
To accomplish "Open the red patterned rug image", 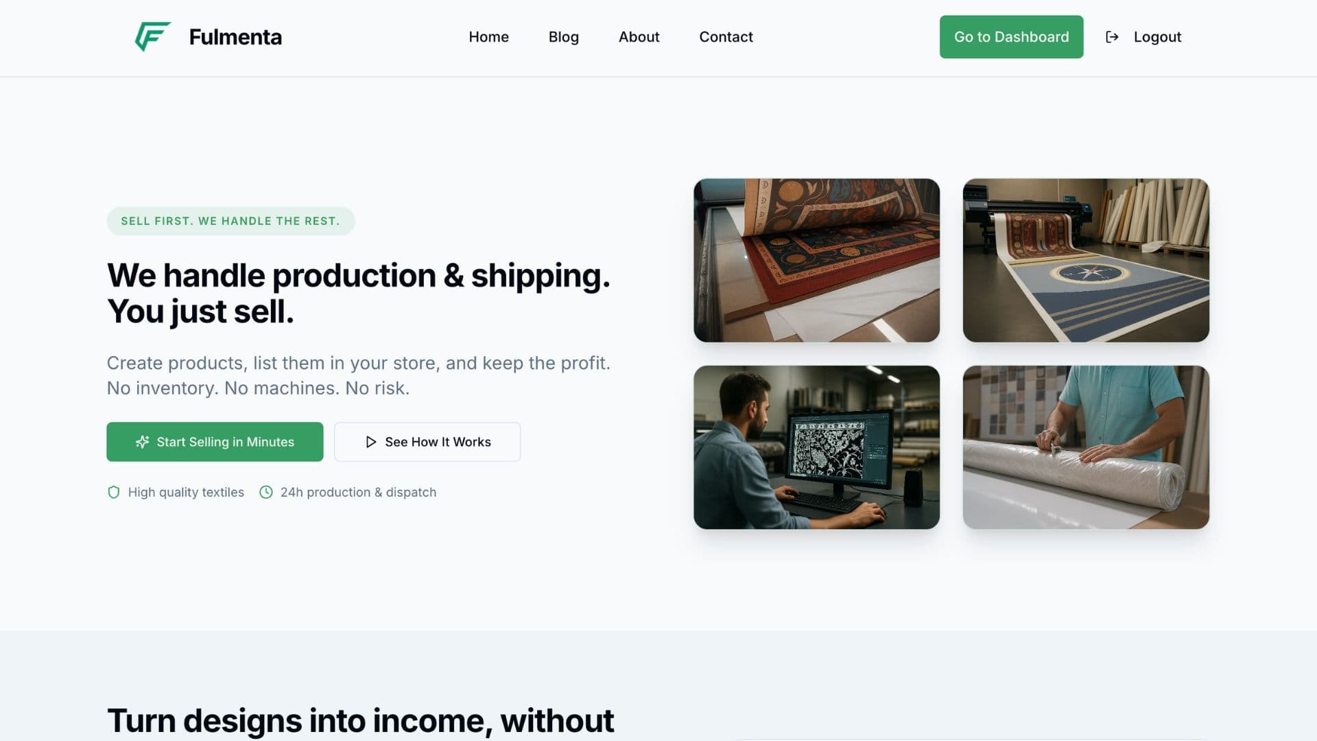I will (816, 261).
